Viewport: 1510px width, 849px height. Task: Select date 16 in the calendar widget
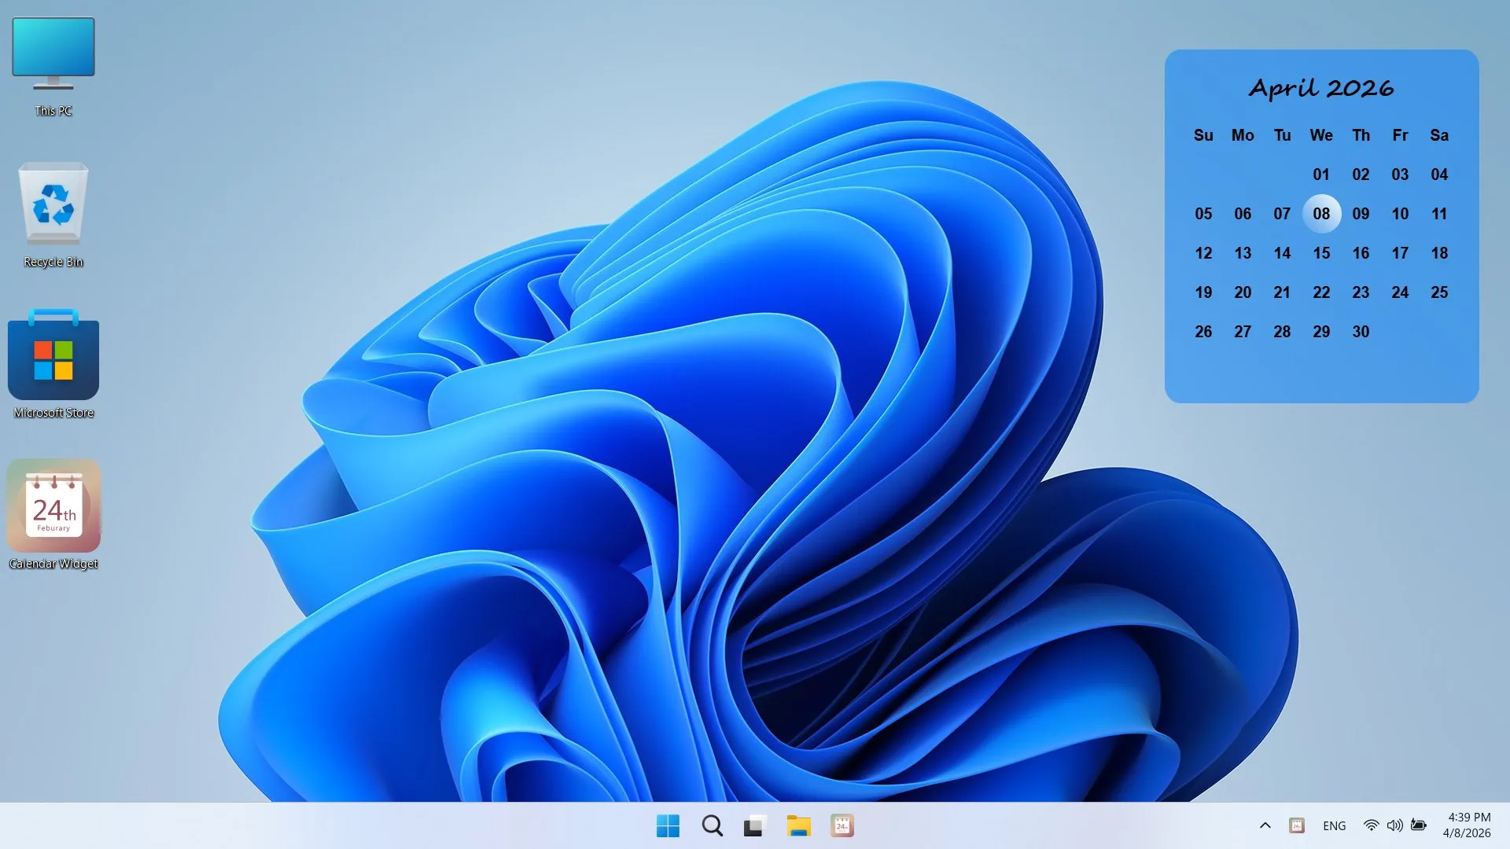[1361, 253]
